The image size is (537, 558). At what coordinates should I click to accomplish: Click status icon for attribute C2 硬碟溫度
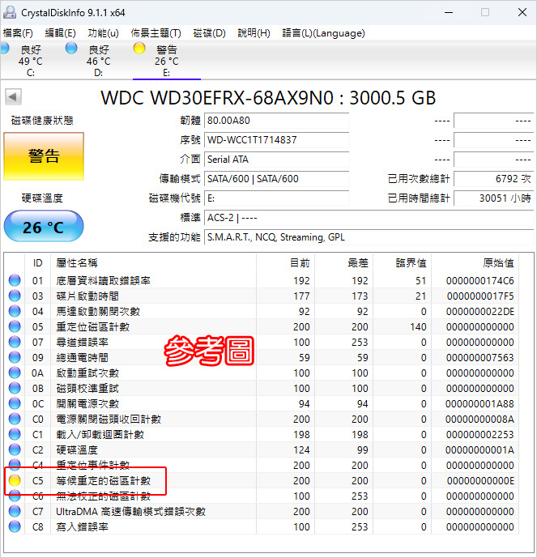pos(15,449)
